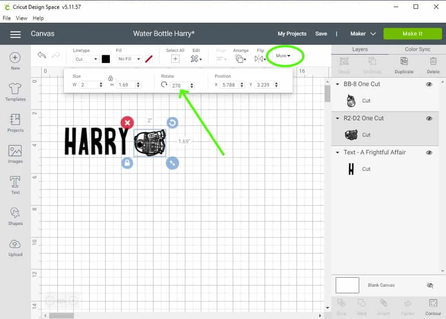
Task: Hide the R2-D2 One Cut layer
Action: tap(429, 118)
